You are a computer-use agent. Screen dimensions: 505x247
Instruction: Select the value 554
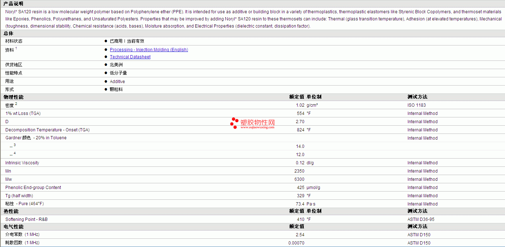(300, 113)
